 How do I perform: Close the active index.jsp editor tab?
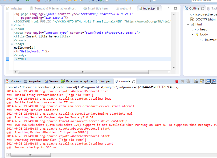click(x=158, y=8)
